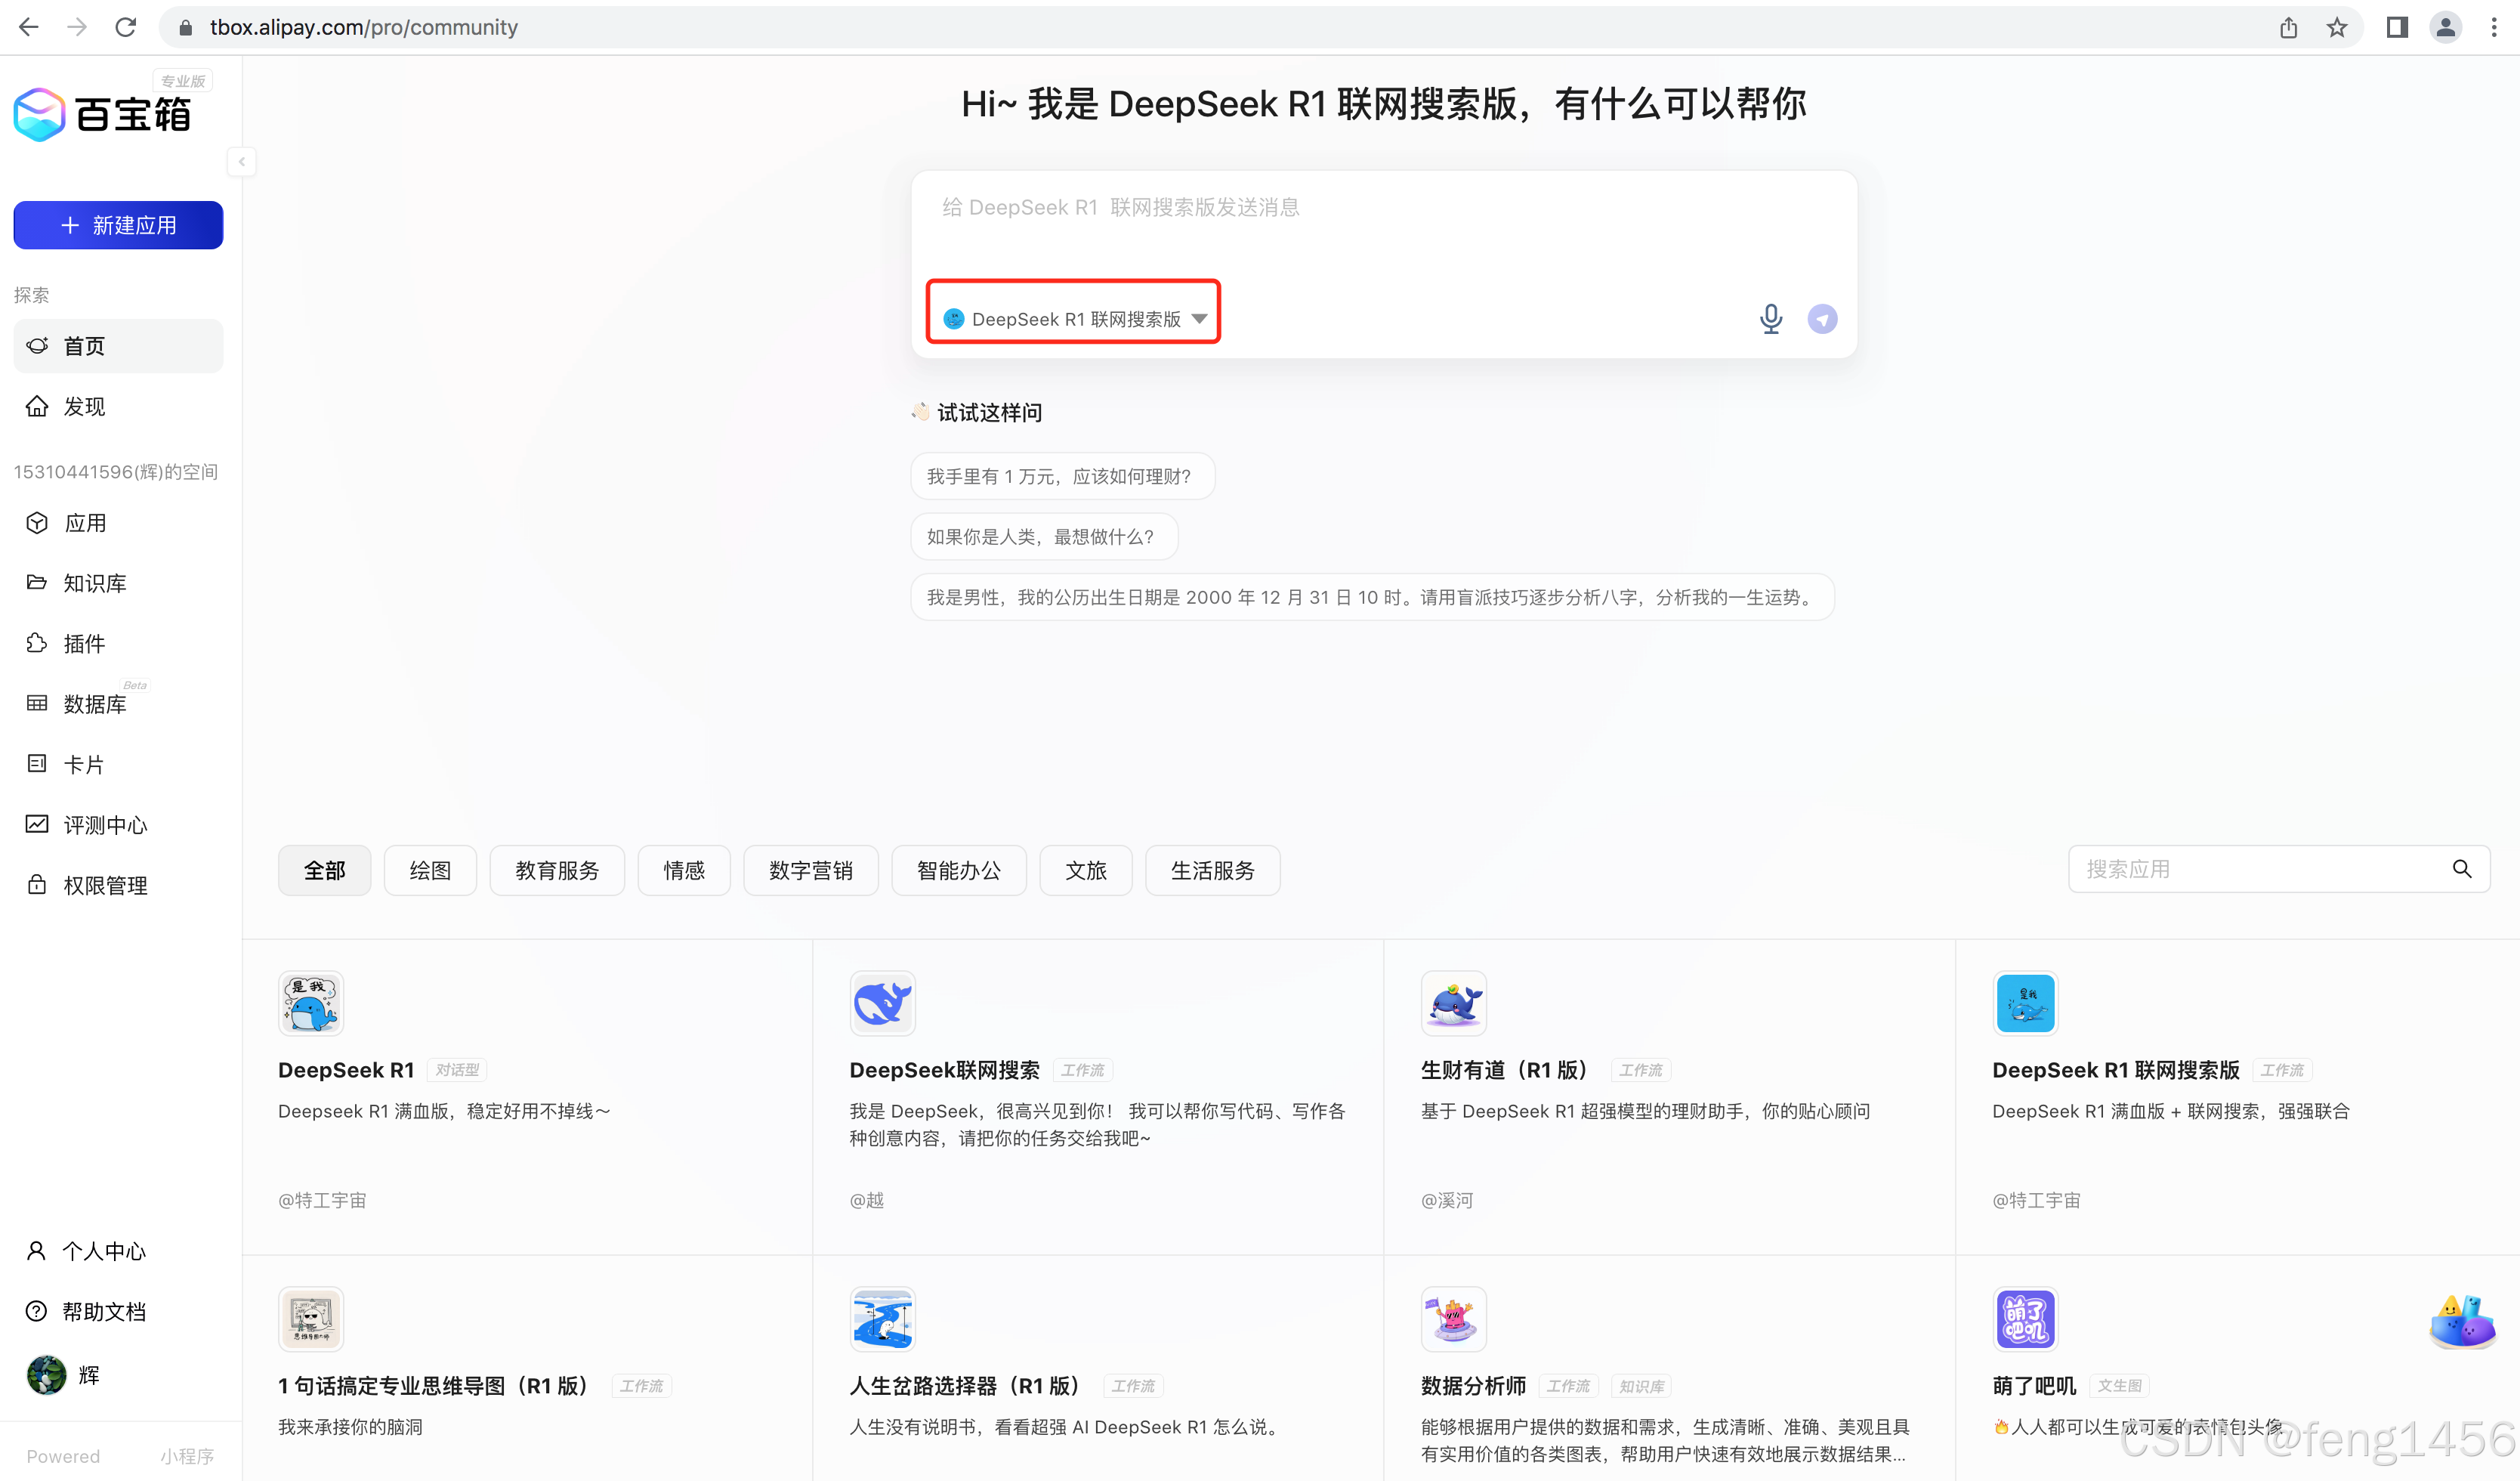Image resolution: width=2520 pixels, height=1481 pixels.
Task: Open 知识库 in the sidebar
Action: 94,583
